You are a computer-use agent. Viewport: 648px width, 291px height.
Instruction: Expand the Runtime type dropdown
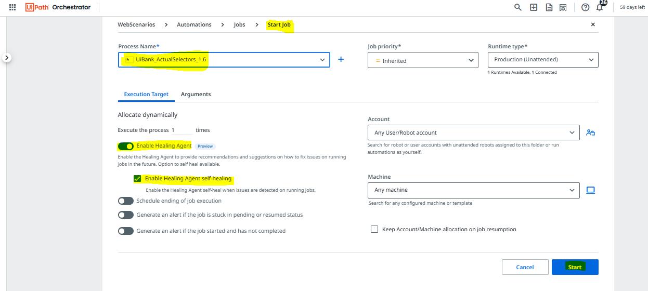point(542,60)
